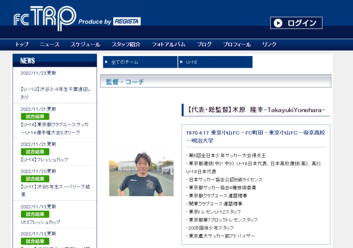Open the プロフィール menu page

point(237,44)
